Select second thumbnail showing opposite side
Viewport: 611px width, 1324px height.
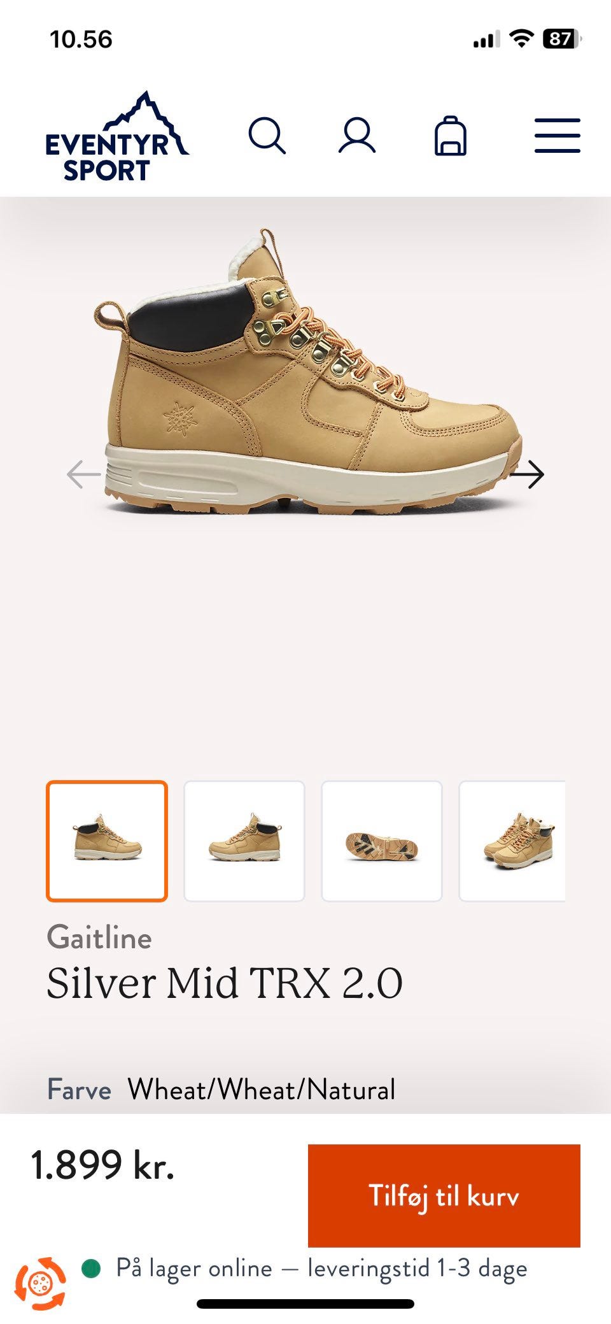tap(244, 841)
